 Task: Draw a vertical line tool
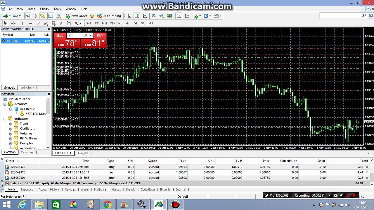pyautogui.click(x=22, y=23)
